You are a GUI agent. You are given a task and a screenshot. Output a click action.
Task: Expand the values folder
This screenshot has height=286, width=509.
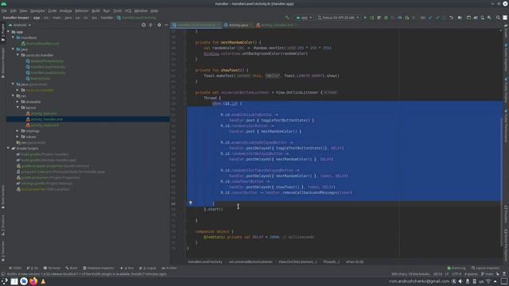[x=17, y=137]
